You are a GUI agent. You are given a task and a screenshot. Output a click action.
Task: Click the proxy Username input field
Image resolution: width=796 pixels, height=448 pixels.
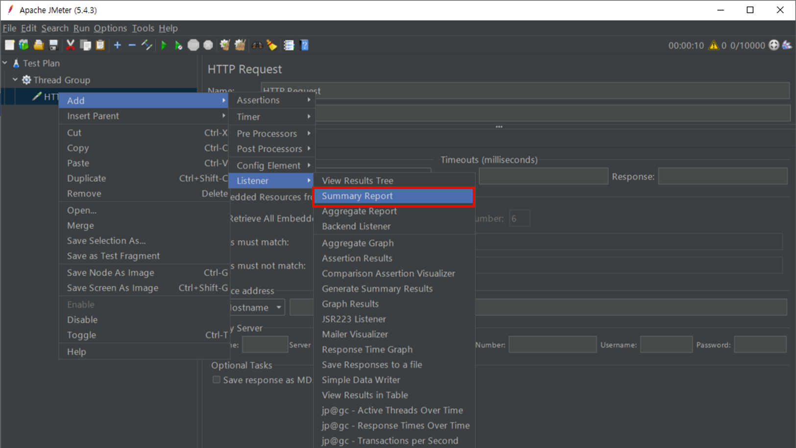666,345
